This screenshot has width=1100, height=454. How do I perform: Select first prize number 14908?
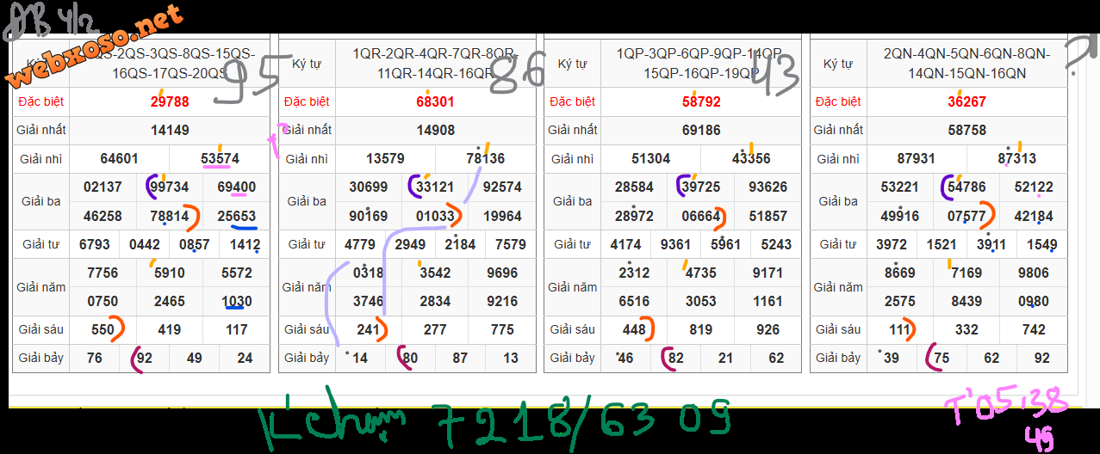pos(435,131)
